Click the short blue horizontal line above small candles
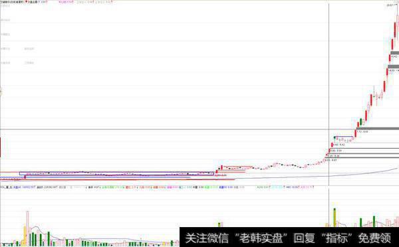The height and width of the screenshot is (247, 399). pos(344,137)
